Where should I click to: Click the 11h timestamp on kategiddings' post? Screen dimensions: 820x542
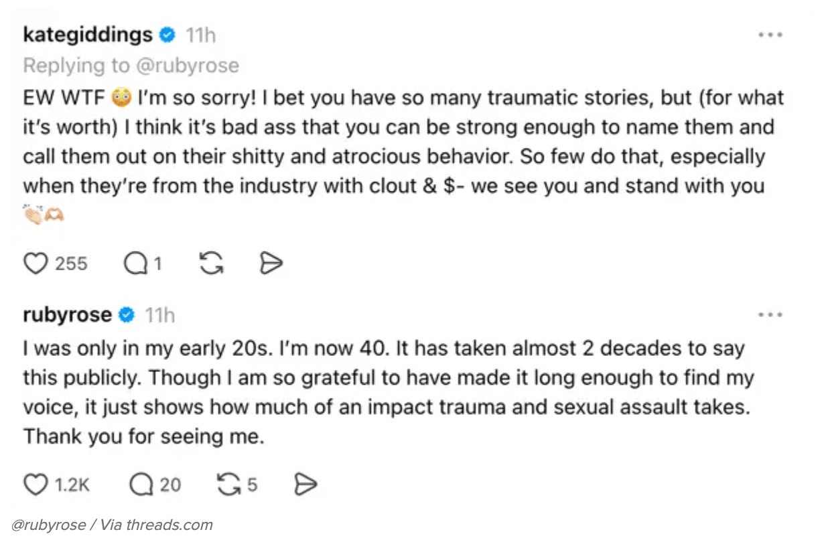pos(200,35)
